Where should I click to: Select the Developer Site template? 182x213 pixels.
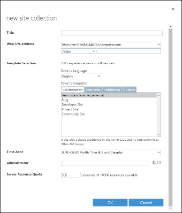(x=109, y=105)
